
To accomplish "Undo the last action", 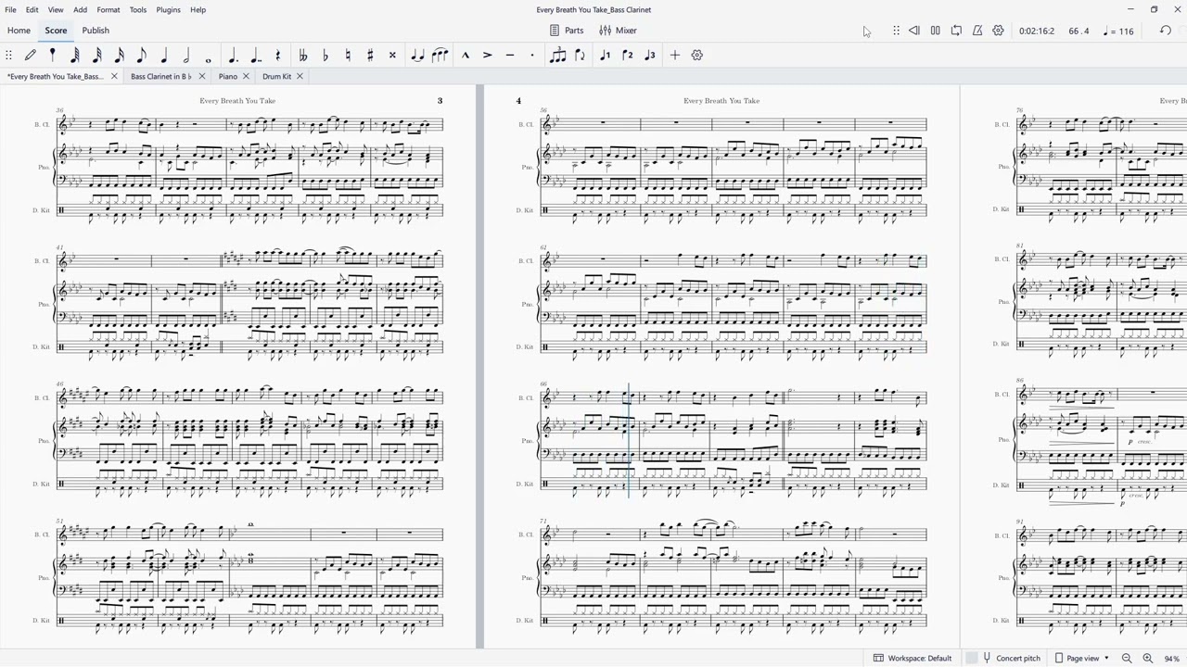I will click(1166, 31).
